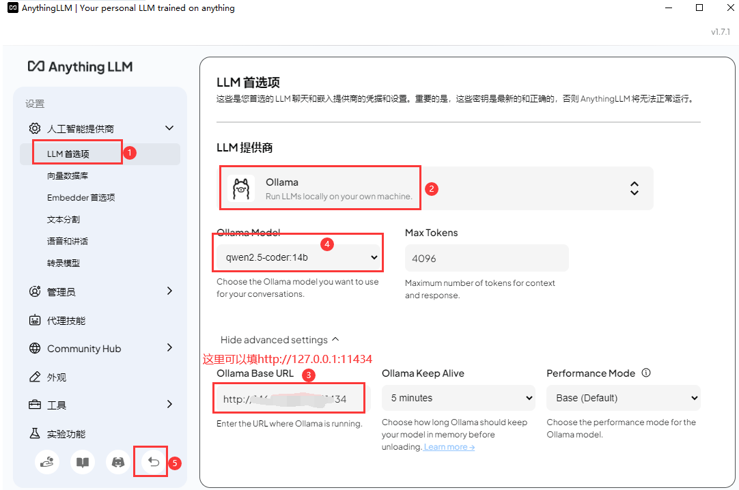Maximize the AnythingLLM window

pyautogui.click(x=699, y=8)
